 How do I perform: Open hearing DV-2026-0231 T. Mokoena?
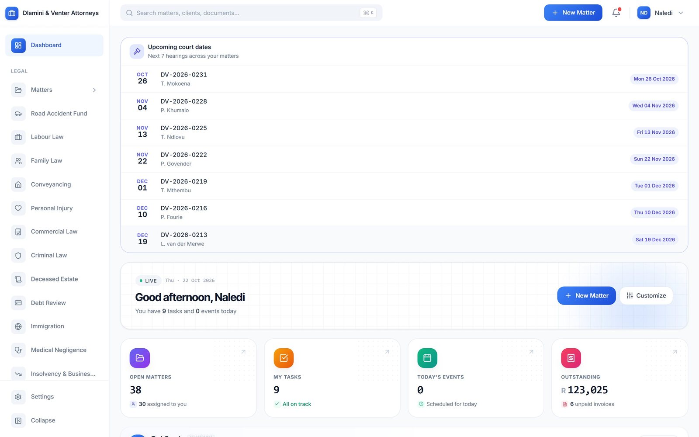coord(404,79)
